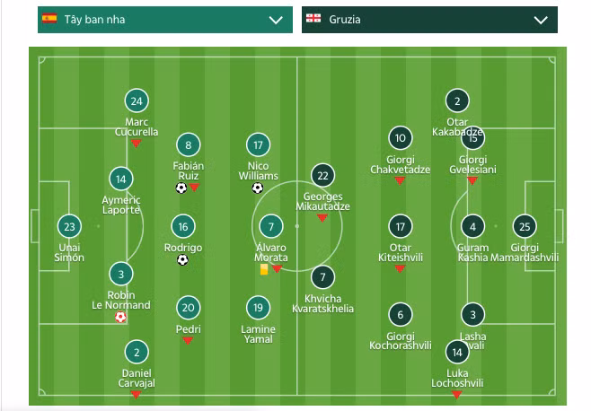Click the Georgia flag icon
The height and width of the screenshot is (411, 591).
point(313,19)
